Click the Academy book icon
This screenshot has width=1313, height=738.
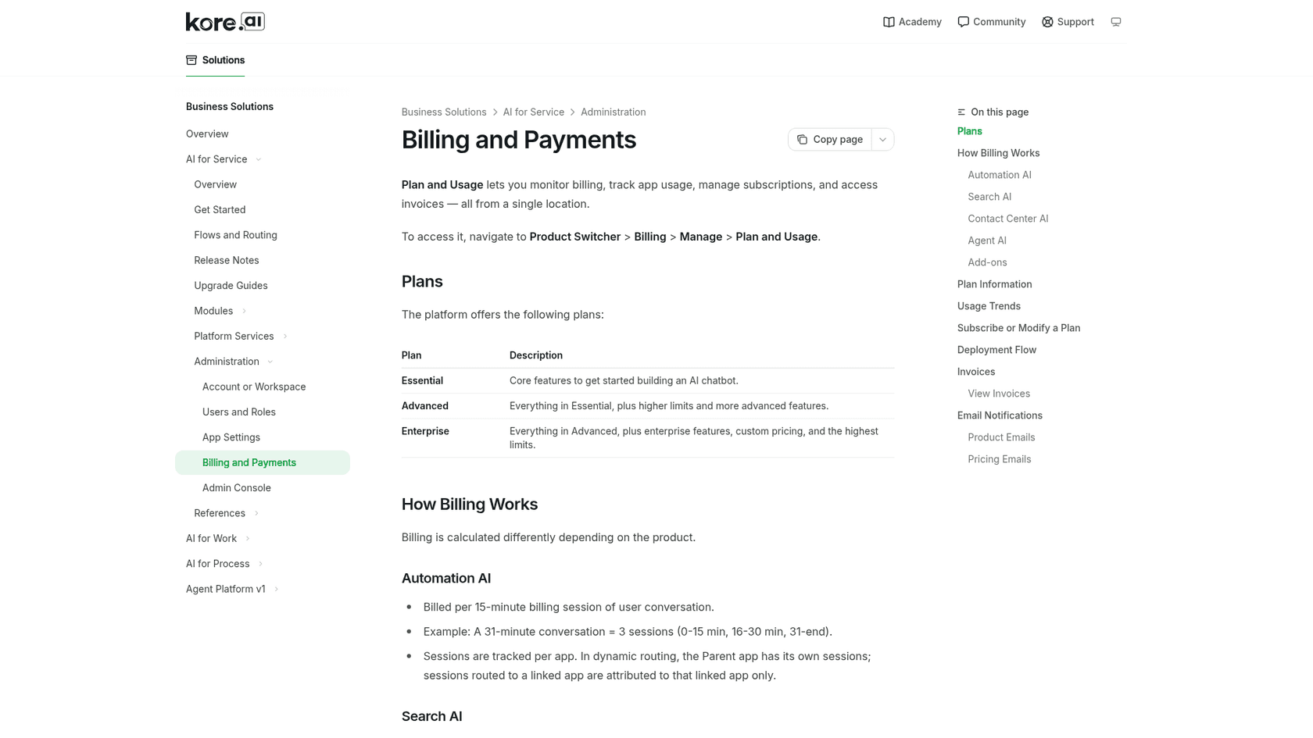[889, 22]
